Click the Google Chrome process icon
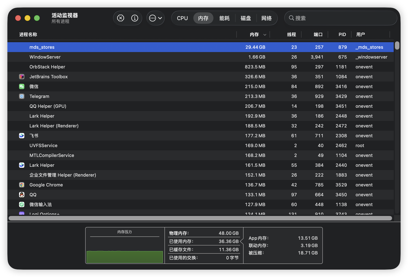Screen dimensions: 408x277 [22, 185]
